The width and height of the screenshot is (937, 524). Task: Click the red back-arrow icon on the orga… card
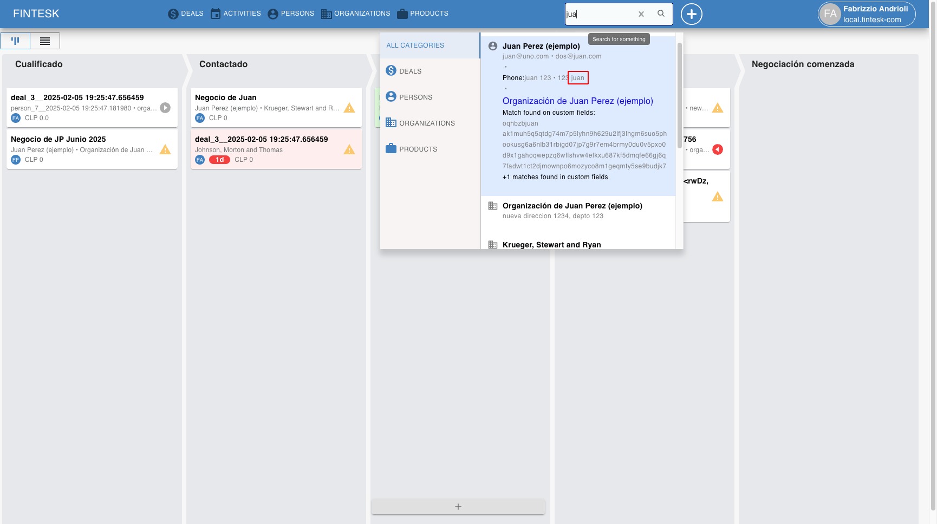pos(718,149)
